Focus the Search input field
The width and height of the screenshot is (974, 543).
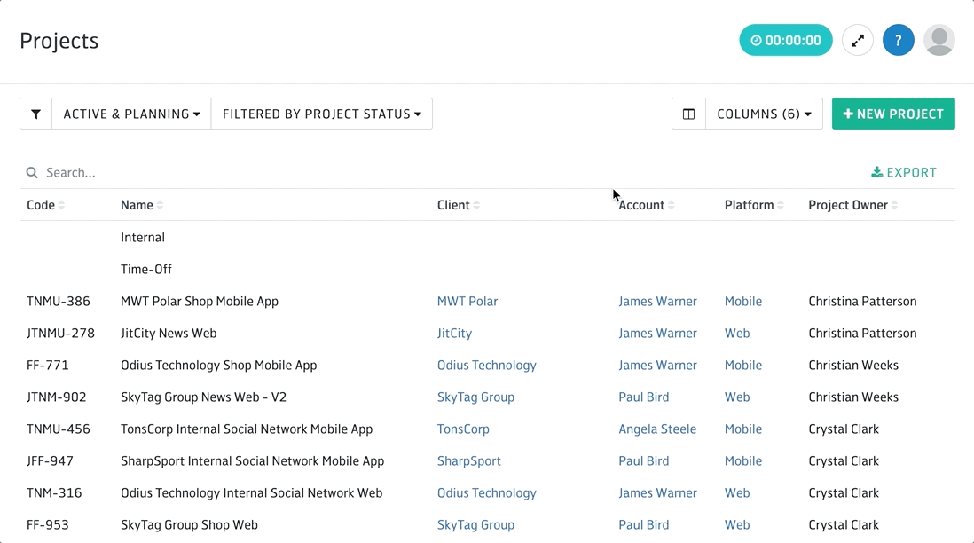click(x=435, y=173)
